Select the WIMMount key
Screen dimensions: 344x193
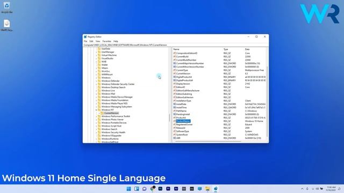(x=107, y=75)
